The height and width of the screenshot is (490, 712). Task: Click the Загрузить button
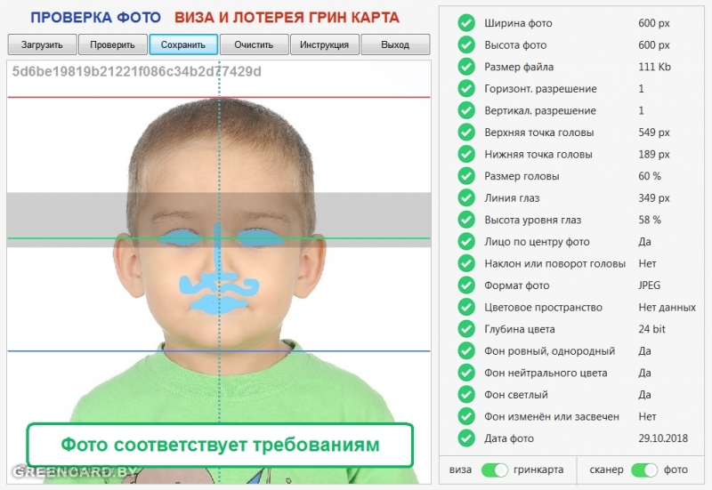click(42, 44)
